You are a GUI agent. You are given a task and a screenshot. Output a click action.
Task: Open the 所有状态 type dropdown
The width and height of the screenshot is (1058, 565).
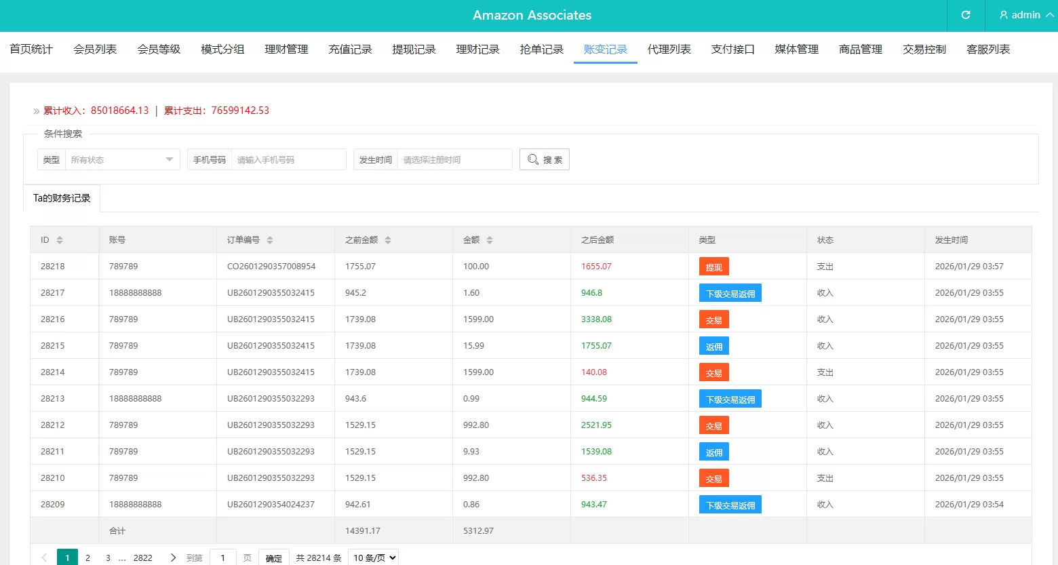pos(122,159)
